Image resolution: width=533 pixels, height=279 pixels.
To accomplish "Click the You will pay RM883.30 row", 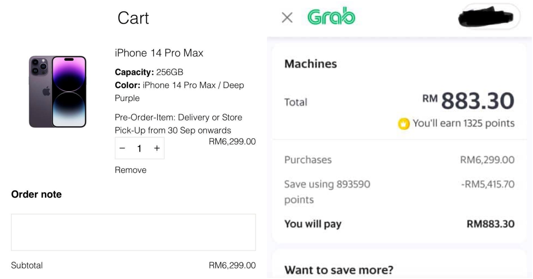I will [400, 224].
